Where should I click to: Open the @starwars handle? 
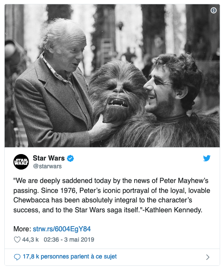(47, 166)
